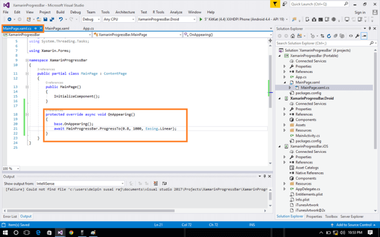Toggle auto-hide pin on Solution Explorer panel
The height and width of the screenshot is (237, 380).
pos(369,28)
